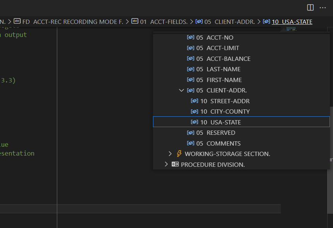Click the FD breadcrumb file icon
The image size is (333, 228).
[x=17, y=22]
